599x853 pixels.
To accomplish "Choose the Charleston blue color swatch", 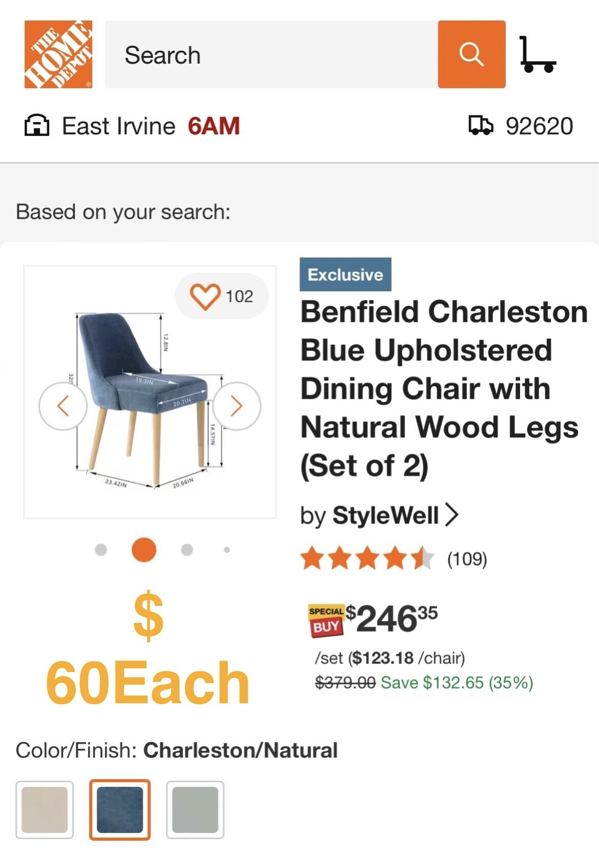I will pyautogui.click(x=120, y=809).
